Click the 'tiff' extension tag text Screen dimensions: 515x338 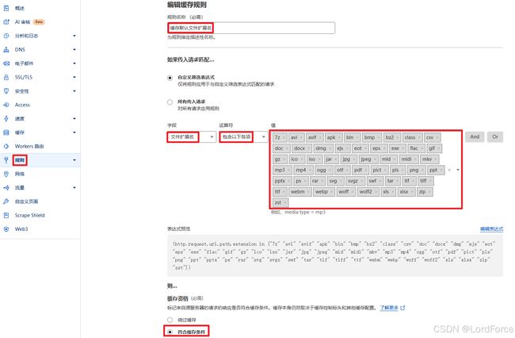click(x=423, y=181)
